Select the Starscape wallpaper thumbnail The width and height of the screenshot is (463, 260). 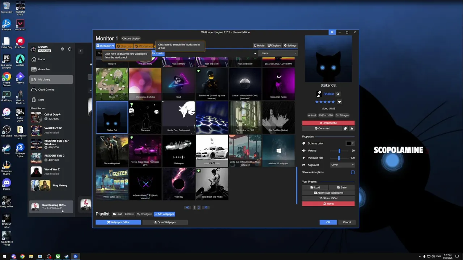pos(145,117)
